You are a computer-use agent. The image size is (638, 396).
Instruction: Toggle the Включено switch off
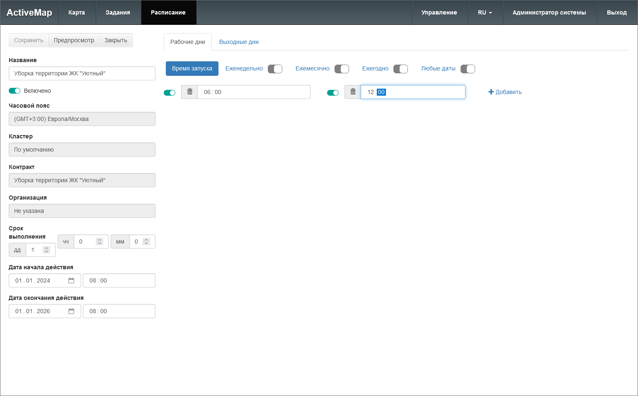[x=15, y=91]
